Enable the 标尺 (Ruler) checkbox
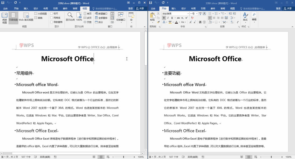Viewport: 295px width, 159px height. click(52, 13)
